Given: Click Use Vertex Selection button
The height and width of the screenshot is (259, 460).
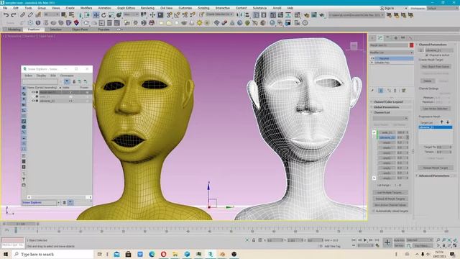Looking at the screenshot, I should [435, 109].
